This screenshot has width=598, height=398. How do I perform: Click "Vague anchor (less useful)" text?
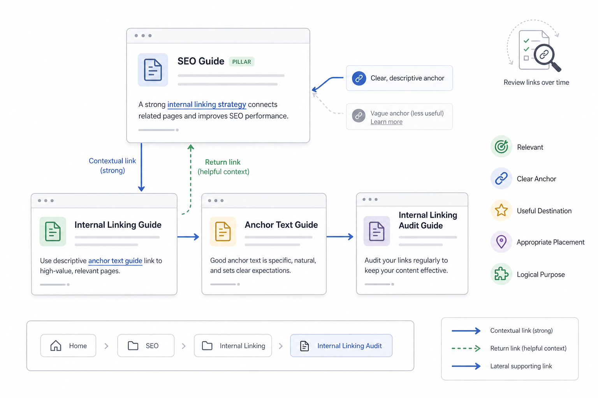click(x=407, y=113)
